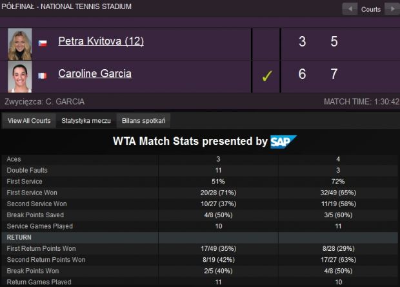Click the WTA Match Stats heading
Screen dimensions: 400x287
190,141
